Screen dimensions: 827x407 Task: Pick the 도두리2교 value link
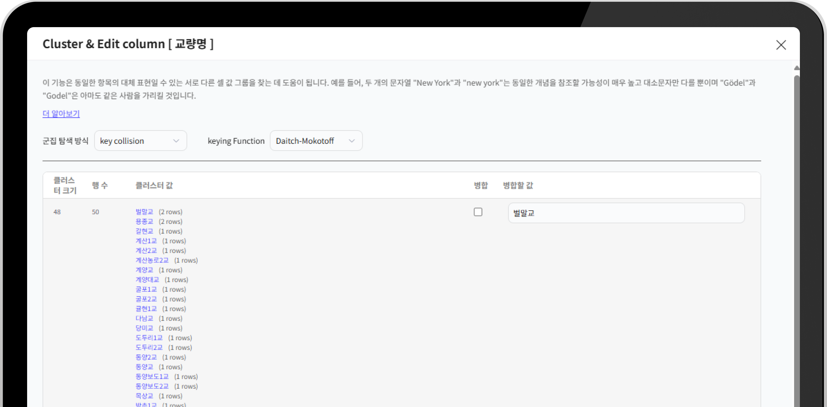point(149,348)
